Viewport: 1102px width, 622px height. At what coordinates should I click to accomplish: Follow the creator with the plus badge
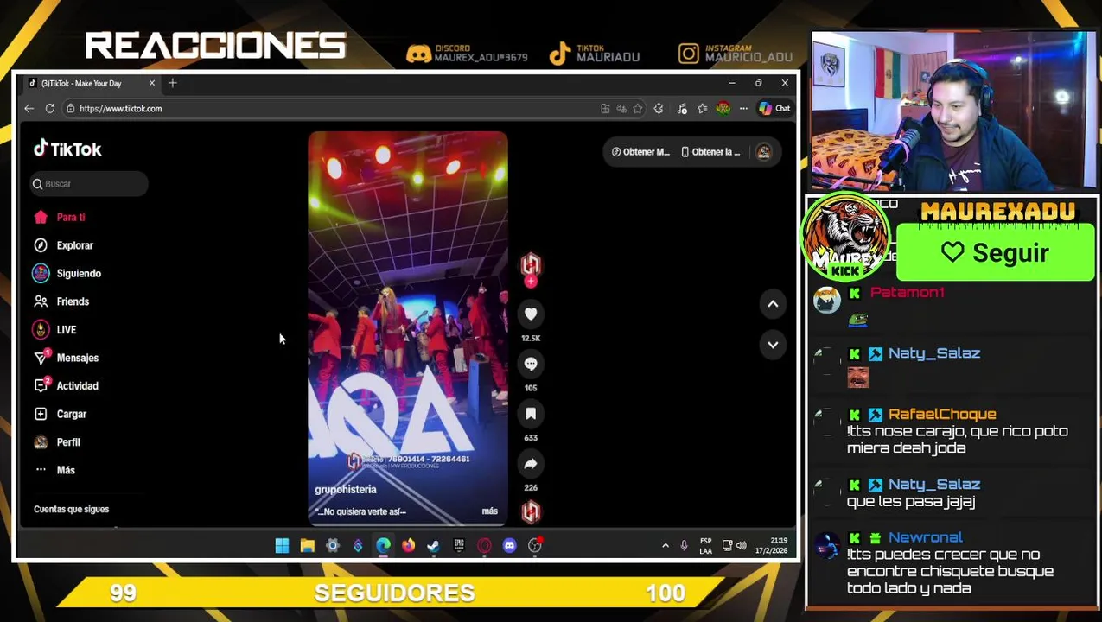531,282
